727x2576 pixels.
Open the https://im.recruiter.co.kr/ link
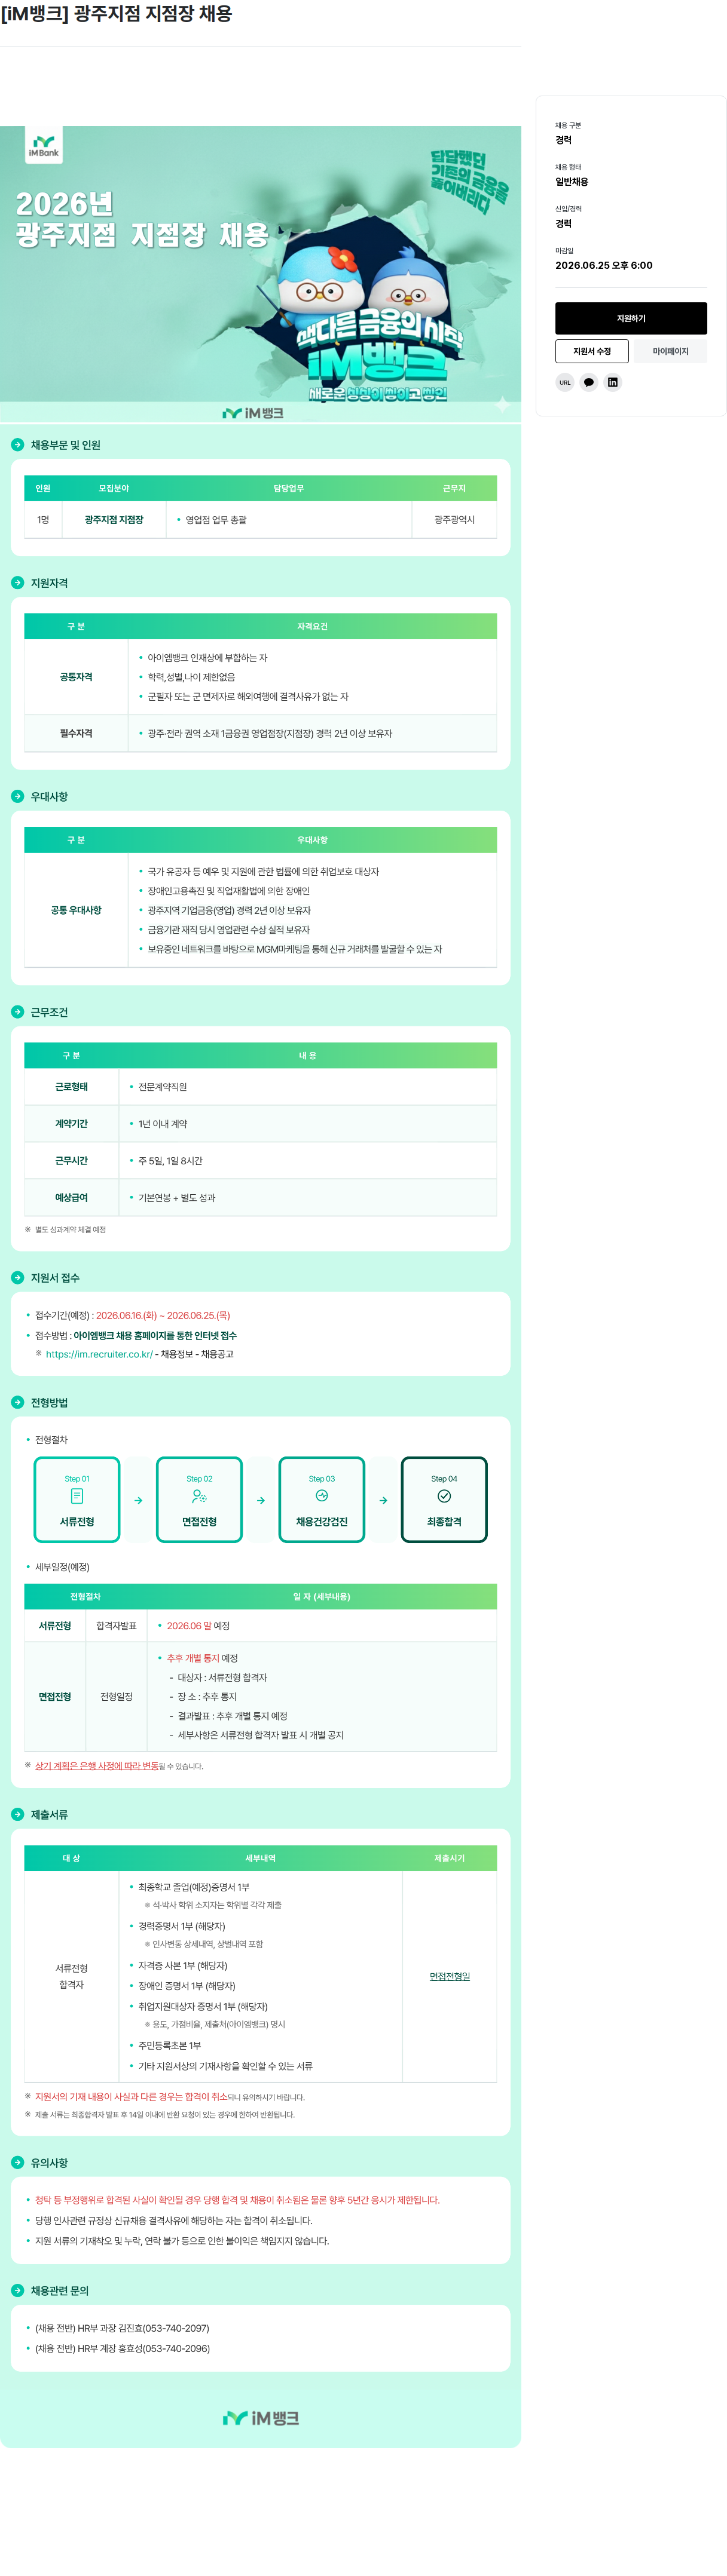click(x=99, y=1354)
